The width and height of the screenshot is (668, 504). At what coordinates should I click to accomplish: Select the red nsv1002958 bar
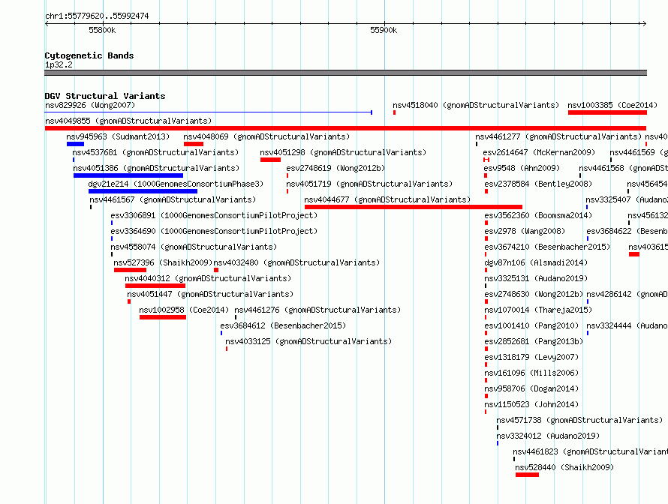click(x=163, y=317)
